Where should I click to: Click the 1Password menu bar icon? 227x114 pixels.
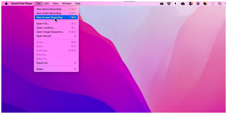[x=198, y=4]
